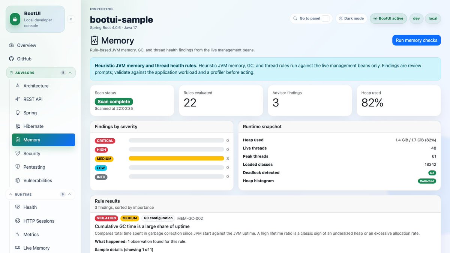The image size is (450, 253).
Task: Click the Architecture diagram icon
Action: click(x=18, y=86)
